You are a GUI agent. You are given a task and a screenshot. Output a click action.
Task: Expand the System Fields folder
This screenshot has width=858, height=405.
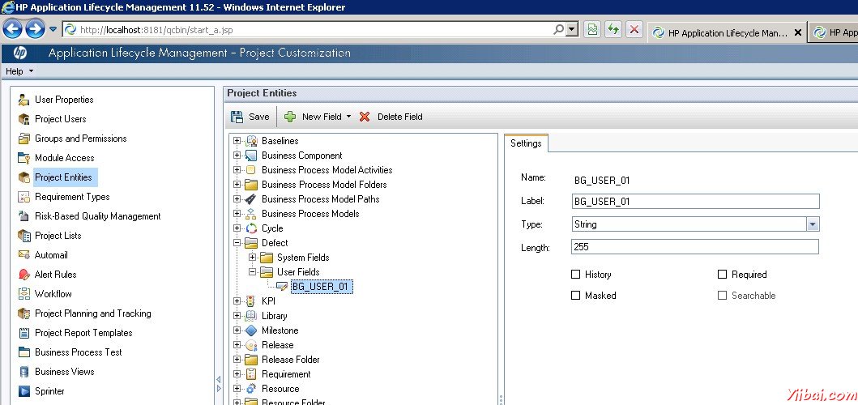tap(253, 258)
